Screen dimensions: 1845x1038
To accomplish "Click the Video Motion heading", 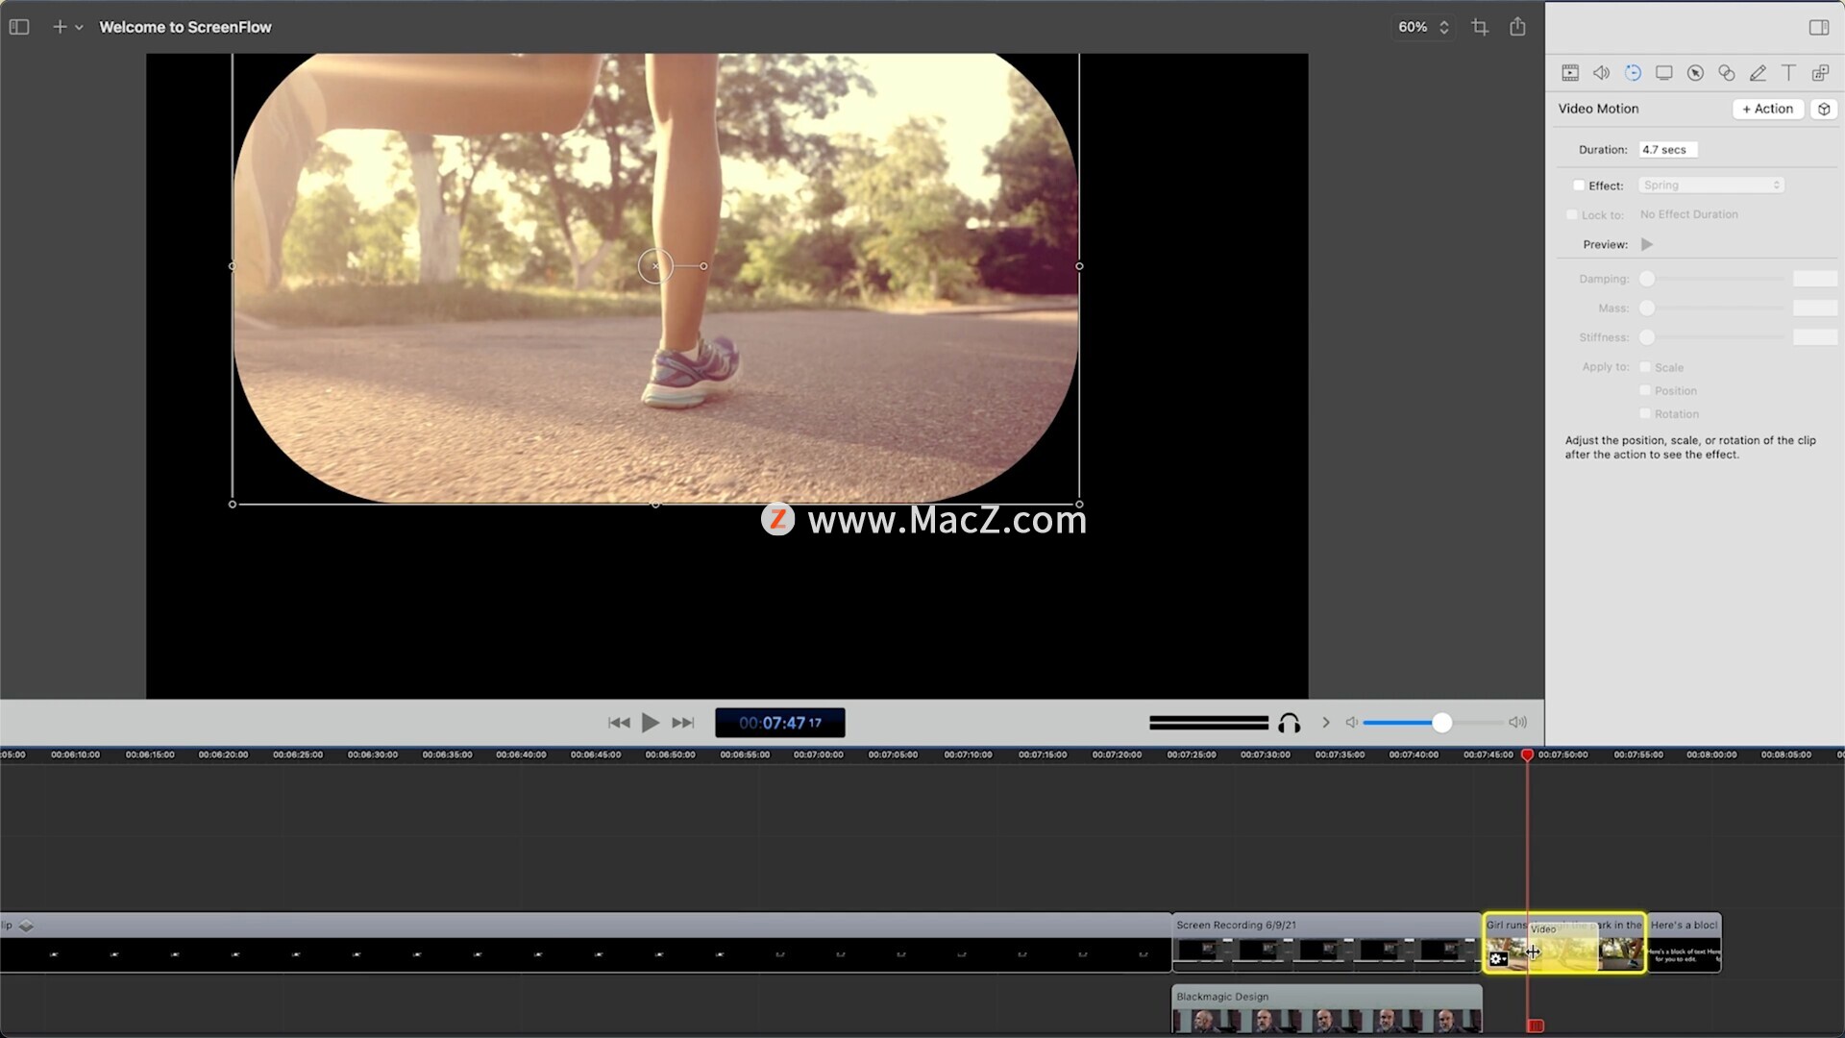I will coord(1598,109).
